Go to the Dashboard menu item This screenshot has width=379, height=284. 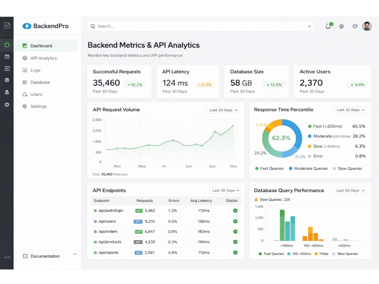[46, 46]
